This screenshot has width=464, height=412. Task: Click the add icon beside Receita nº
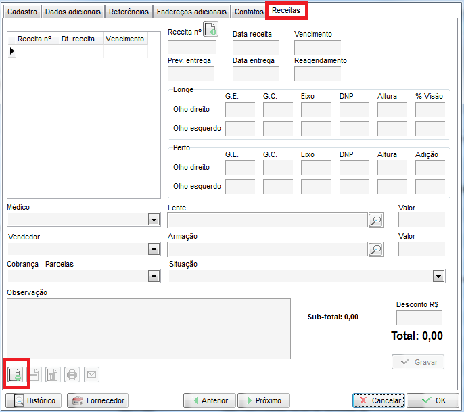211,29
